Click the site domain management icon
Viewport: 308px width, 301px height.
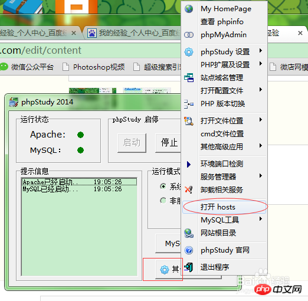[189, 77]
